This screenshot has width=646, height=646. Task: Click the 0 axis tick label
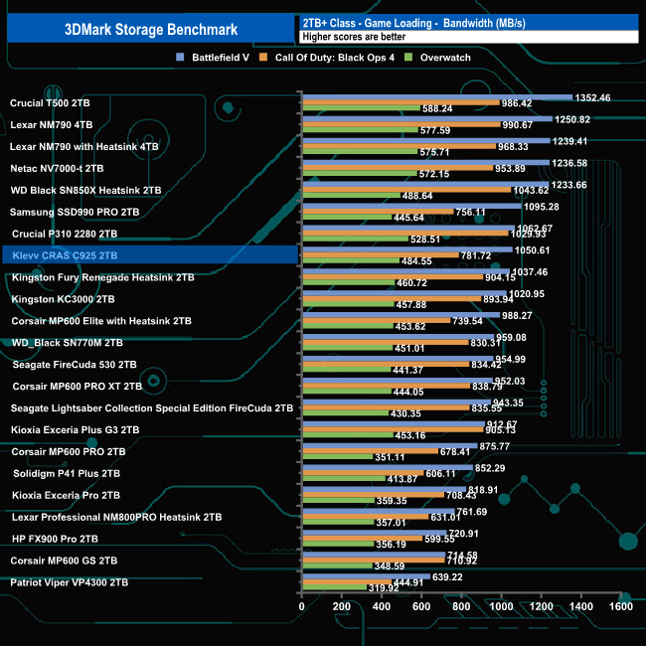[x=301, y=606]
